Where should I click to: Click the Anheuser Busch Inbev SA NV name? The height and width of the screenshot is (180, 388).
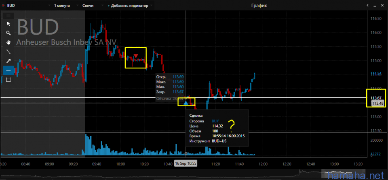click(x=66, y=42)
